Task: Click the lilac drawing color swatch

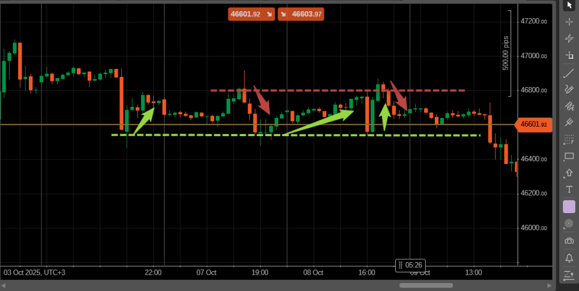Action: tap(569, 207)
